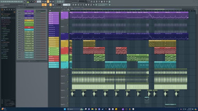Open the FILE menu

2,1
